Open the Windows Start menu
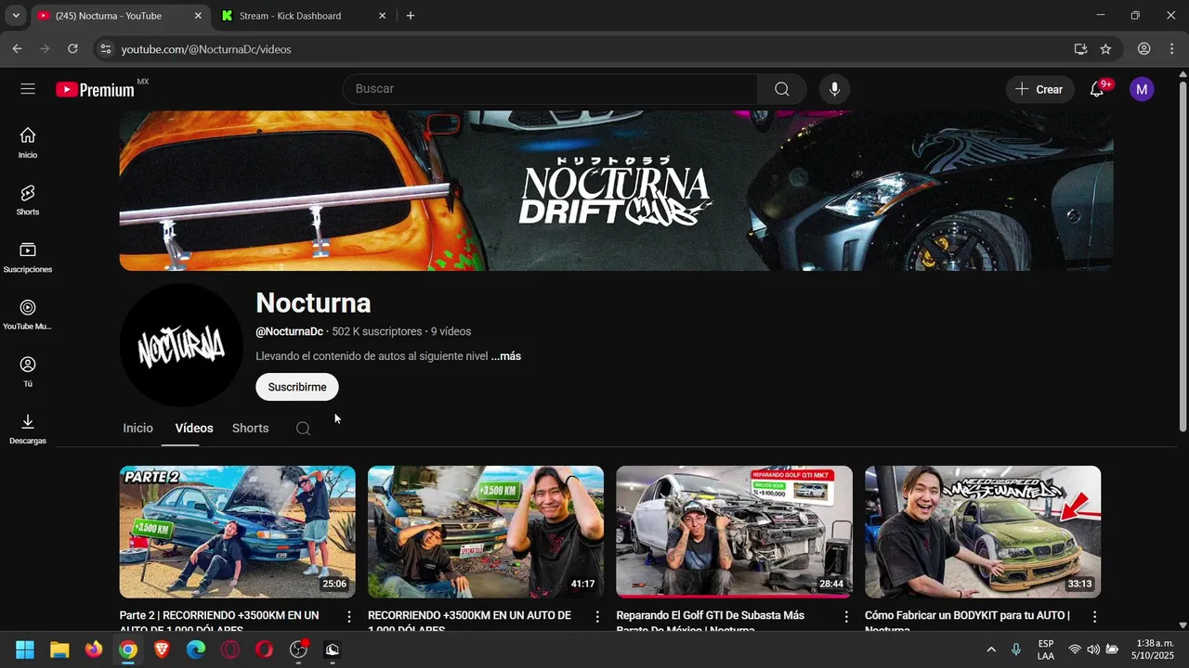This screenshot has width=1189, height=668. pos(25,649)
